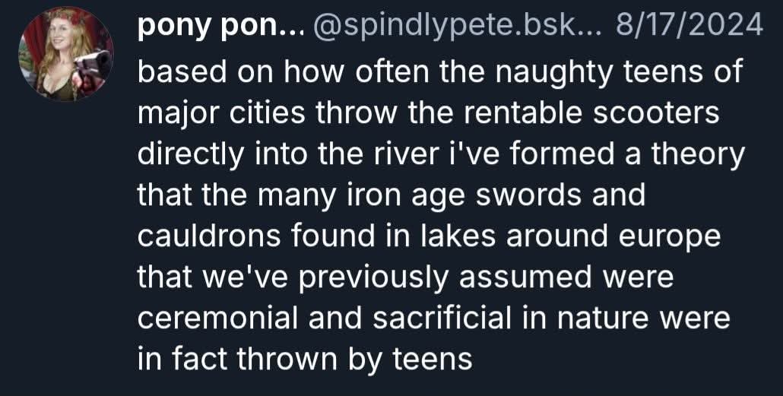Viewport: 783px width, 396px height.
Task: Open the 'pony pon...' display name profile
Action: [x=220, y=29]
